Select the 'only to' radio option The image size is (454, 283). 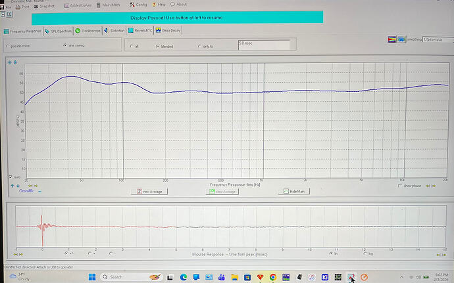[x=200, y=46]
